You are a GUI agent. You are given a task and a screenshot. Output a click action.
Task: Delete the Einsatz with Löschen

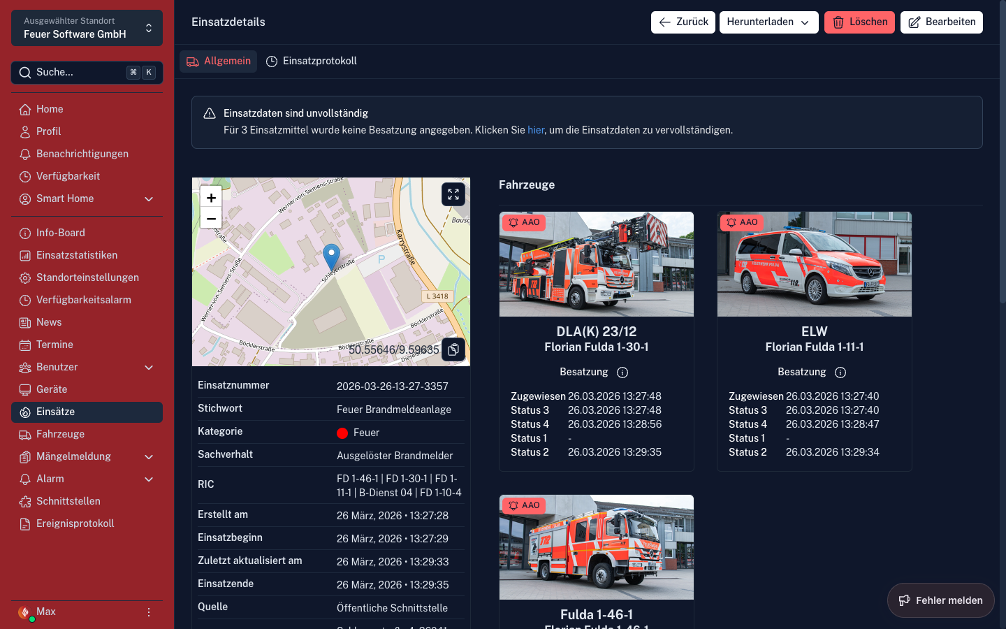coord(859,22)
